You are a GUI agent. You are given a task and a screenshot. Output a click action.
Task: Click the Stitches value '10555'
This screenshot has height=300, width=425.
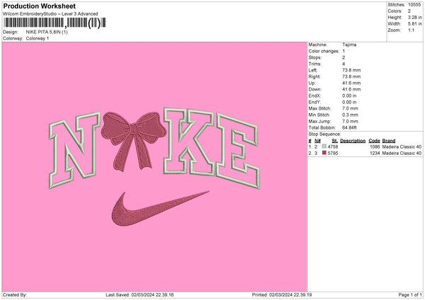pyautogui.click(x=414, y=5)
